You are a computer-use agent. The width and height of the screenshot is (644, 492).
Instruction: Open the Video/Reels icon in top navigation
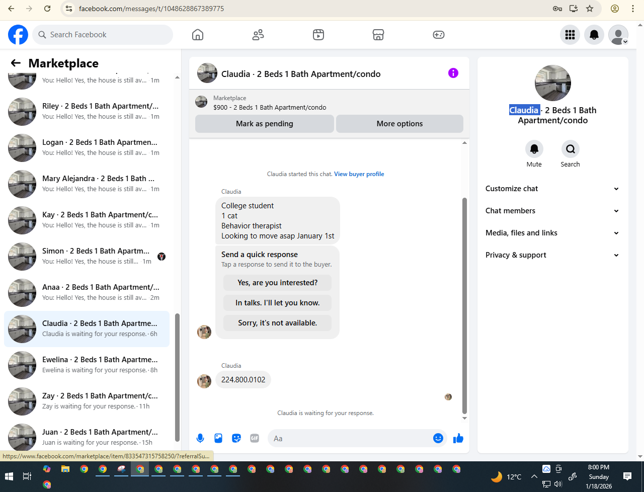318,35
